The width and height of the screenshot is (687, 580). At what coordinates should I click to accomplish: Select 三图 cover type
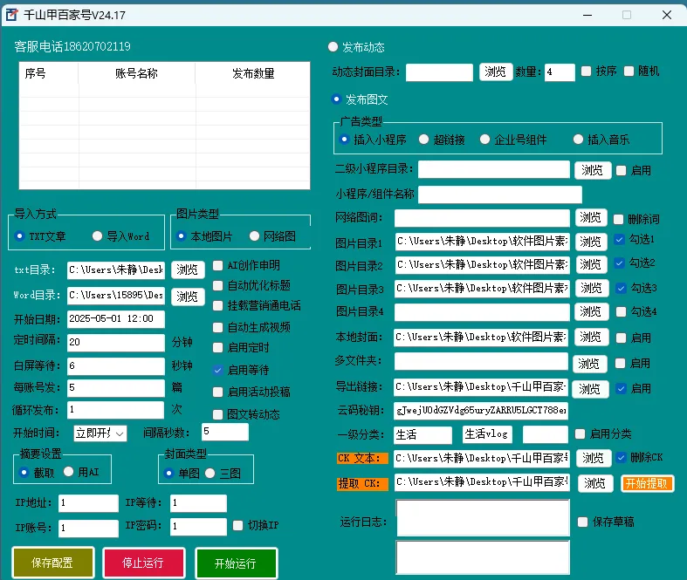210,474
